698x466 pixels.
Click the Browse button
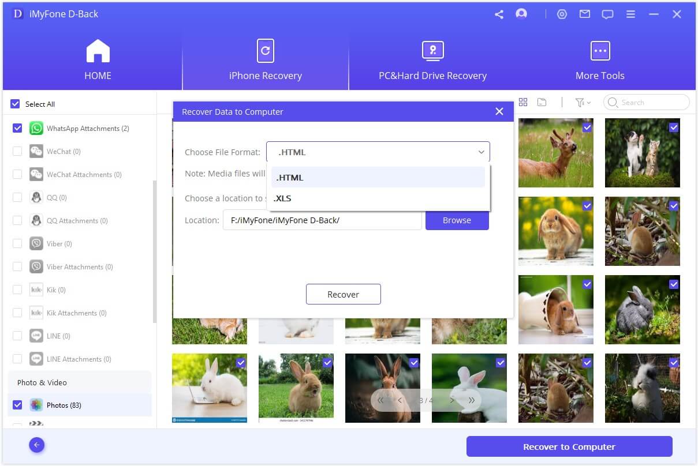coord(457,220)
